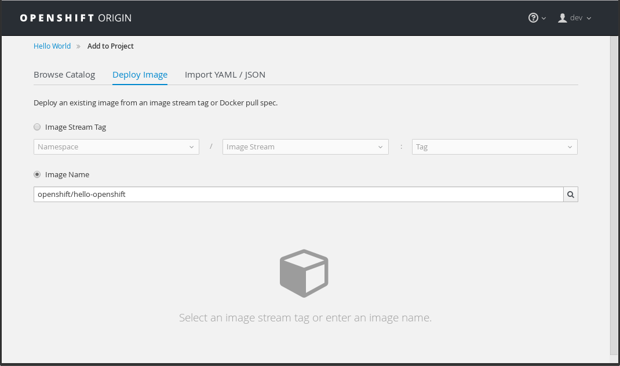Viewport: 620px width, 366px height.
Task: Expand the Image Stream dropdown
Action: [x=305, y=147]
